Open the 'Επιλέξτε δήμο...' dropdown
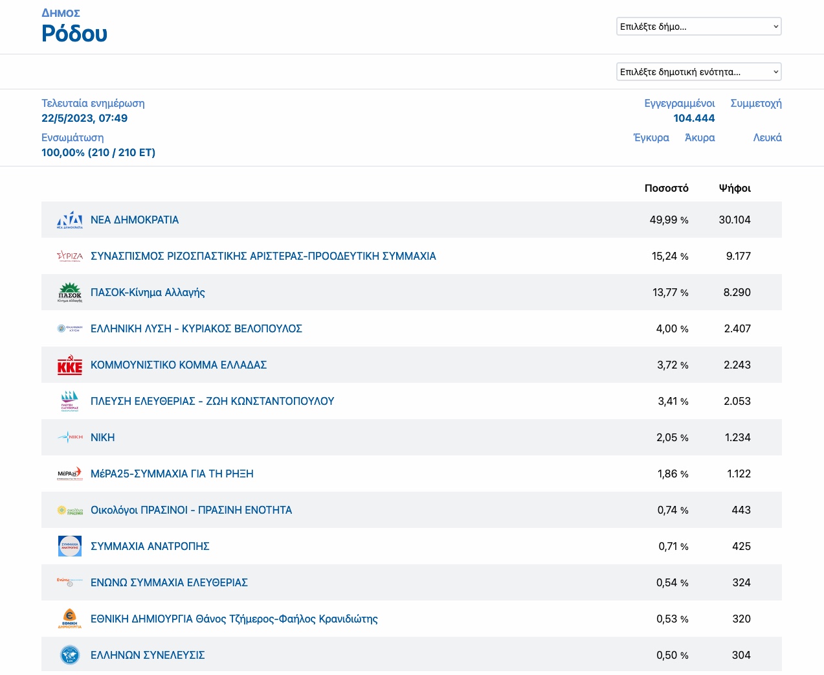This screenshot has width=824, height=675. coord(699,27)
